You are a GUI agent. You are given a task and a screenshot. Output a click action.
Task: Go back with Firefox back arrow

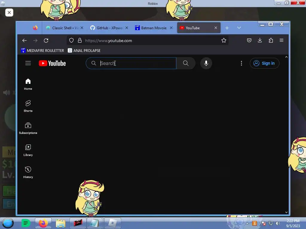coord(25,41)
